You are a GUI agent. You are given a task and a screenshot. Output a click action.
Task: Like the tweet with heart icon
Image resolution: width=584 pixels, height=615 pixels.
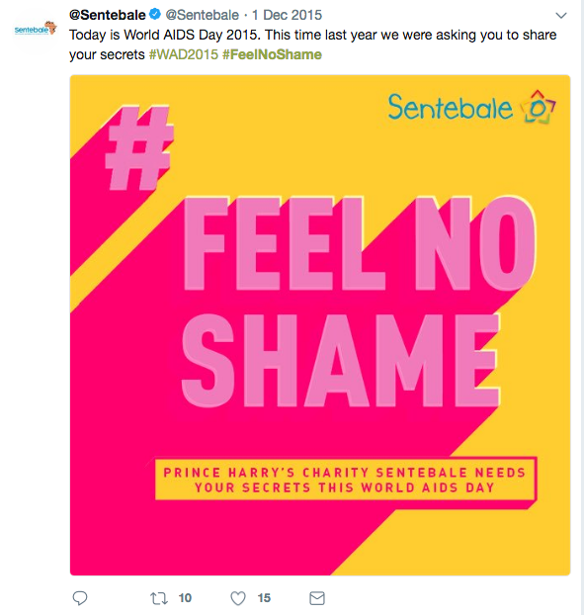point(238,598)
